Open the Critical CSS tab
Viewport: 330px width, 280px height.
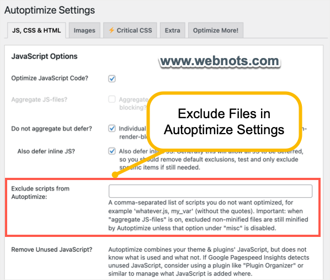pyautogui.click(x=130, y=30)
